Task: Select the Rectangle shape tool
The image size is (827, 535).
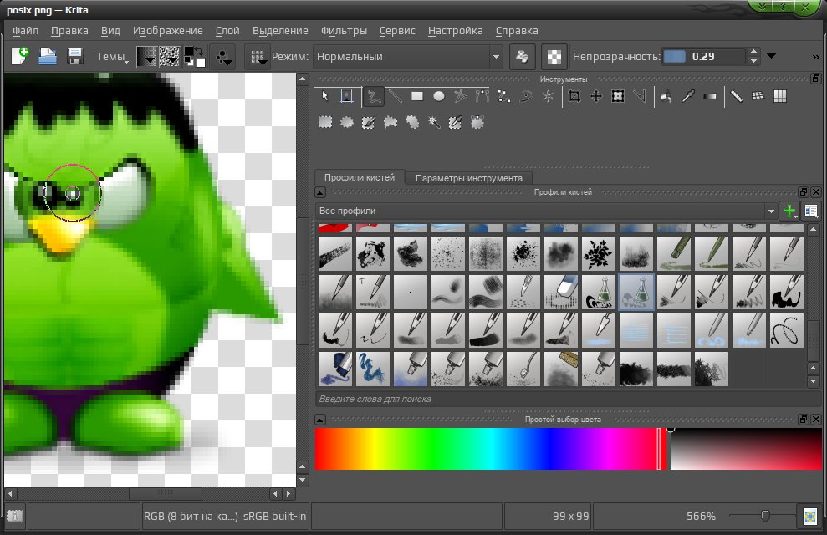Action: tap(417, 96)
